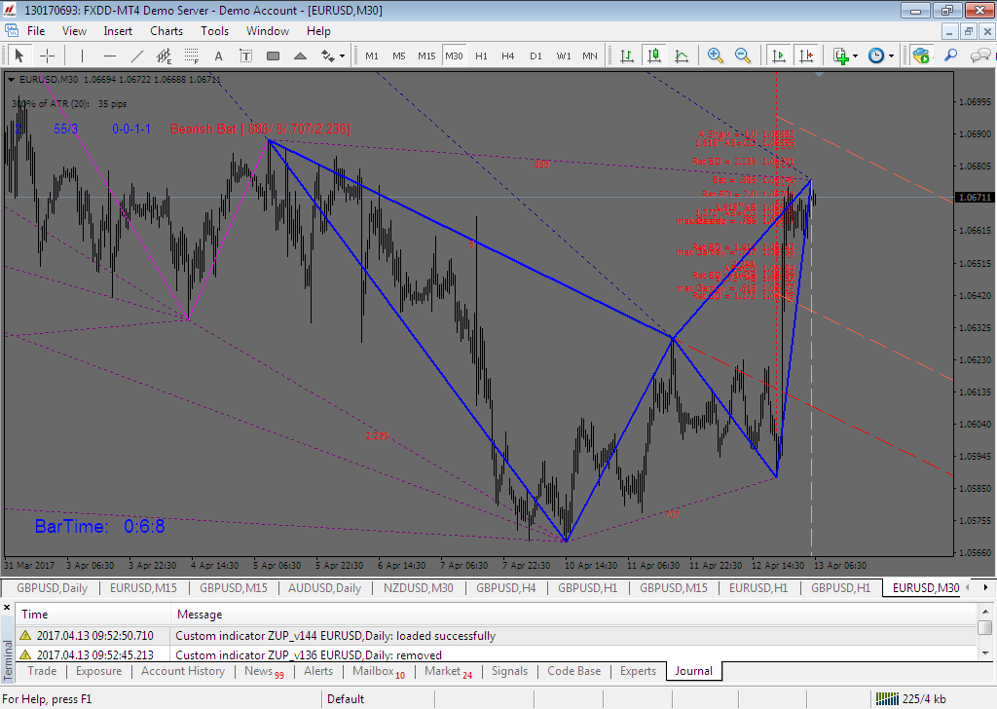Click the 225/4 kb connection status
The image size is (997, 709).
pos(910,699)
